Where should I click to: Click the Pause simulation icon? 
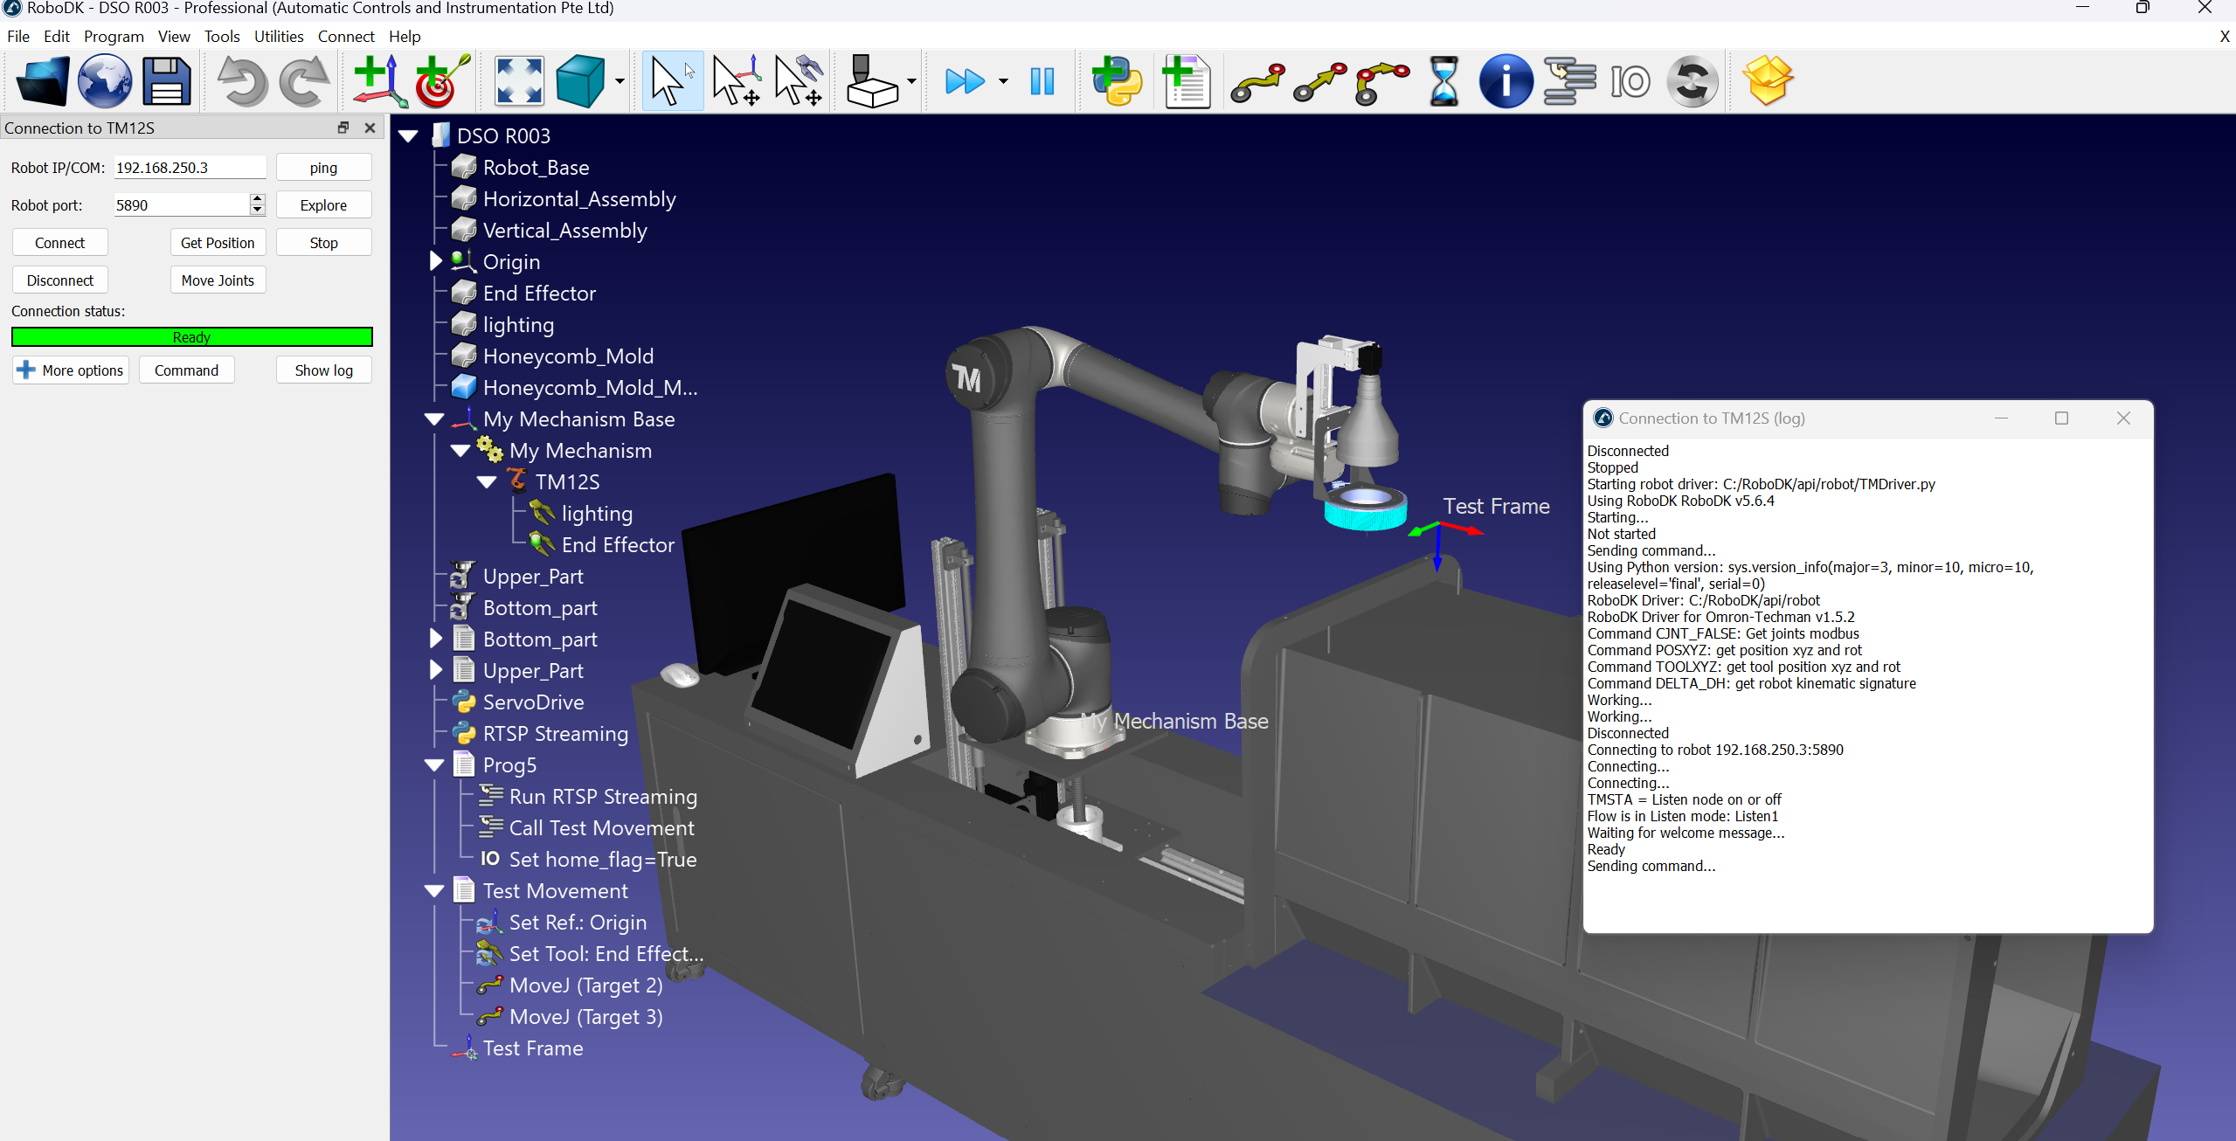pos(1042,81)
